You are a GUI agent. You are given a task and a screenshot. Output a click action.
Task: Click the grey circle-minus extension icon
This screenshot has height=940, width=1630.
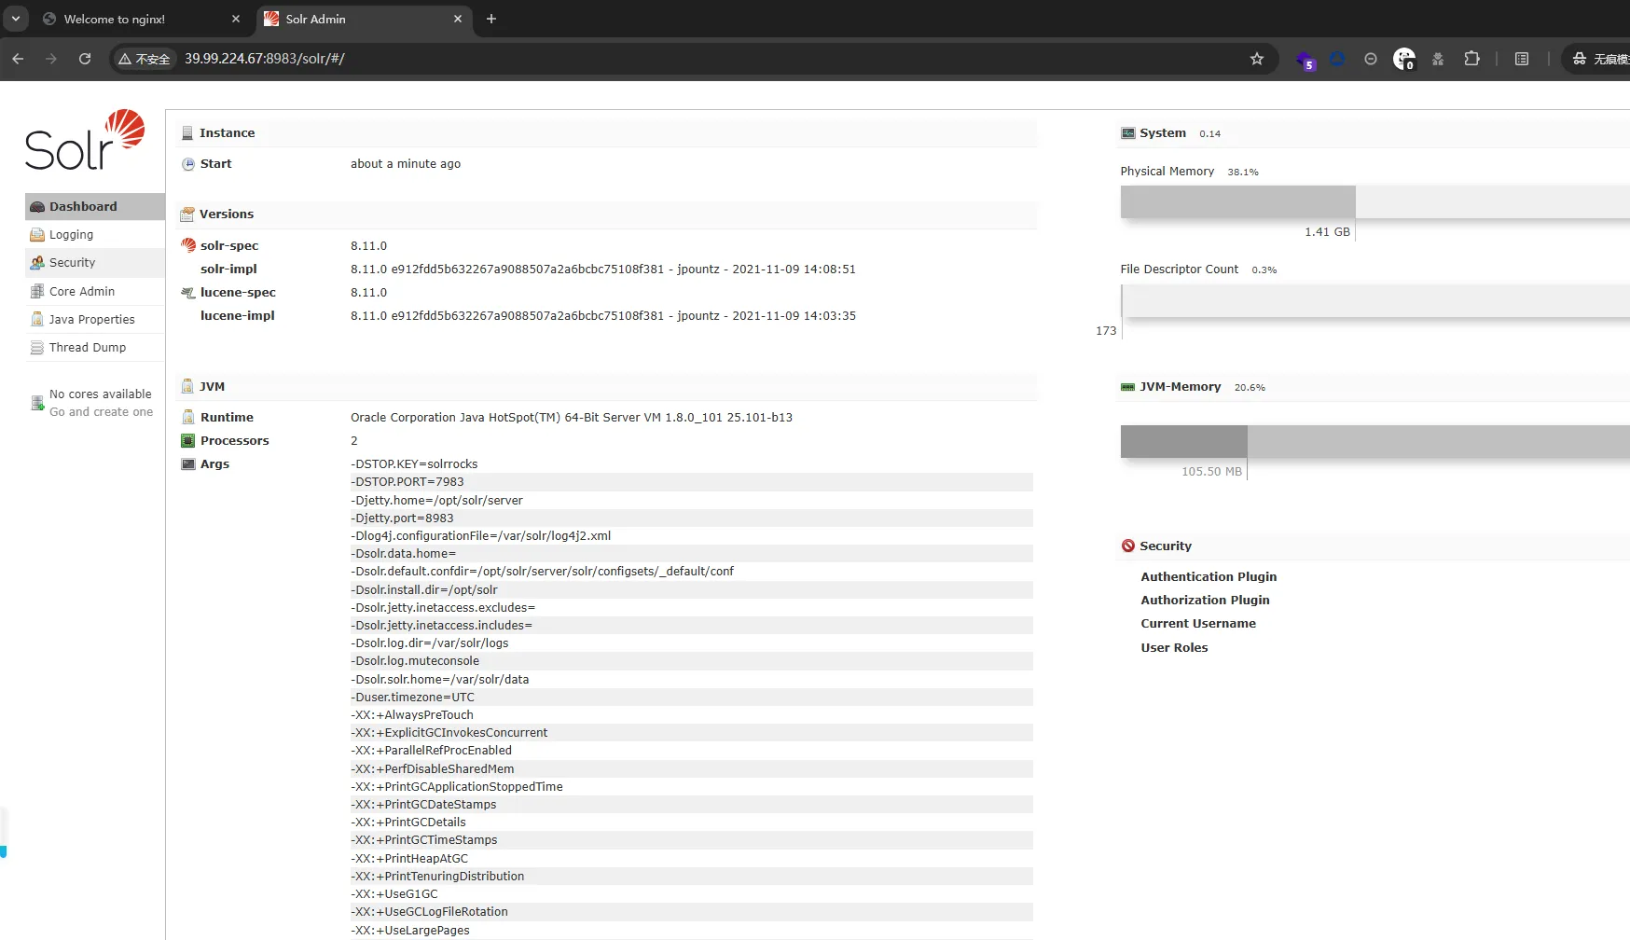point(1371,59)
